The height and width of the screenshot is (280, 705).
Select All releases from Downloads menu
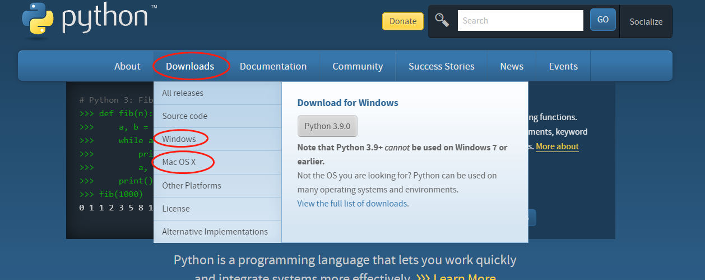tap(183, 93)
